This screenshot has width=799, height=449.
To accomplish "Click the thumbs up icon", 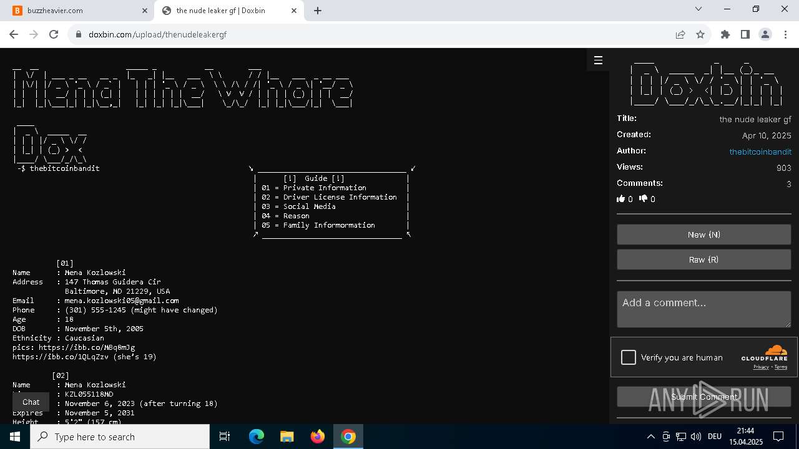I will 620,199.
